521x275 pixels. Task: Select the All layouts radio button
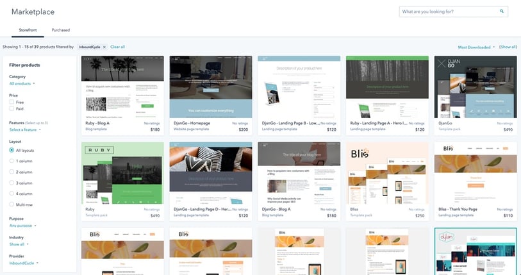tap(12, 150)
